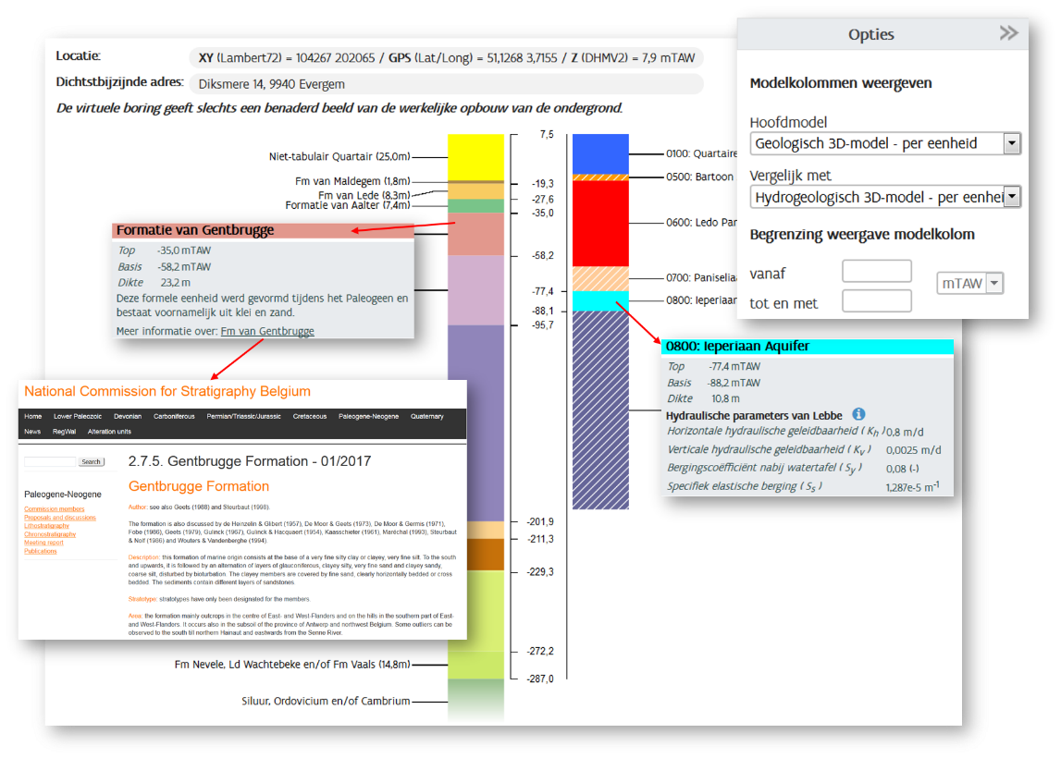1061x758 pixels.
Task: Click the cyan 0800 Ieperiaan Aquifer layer
Action: click(599, 301)
